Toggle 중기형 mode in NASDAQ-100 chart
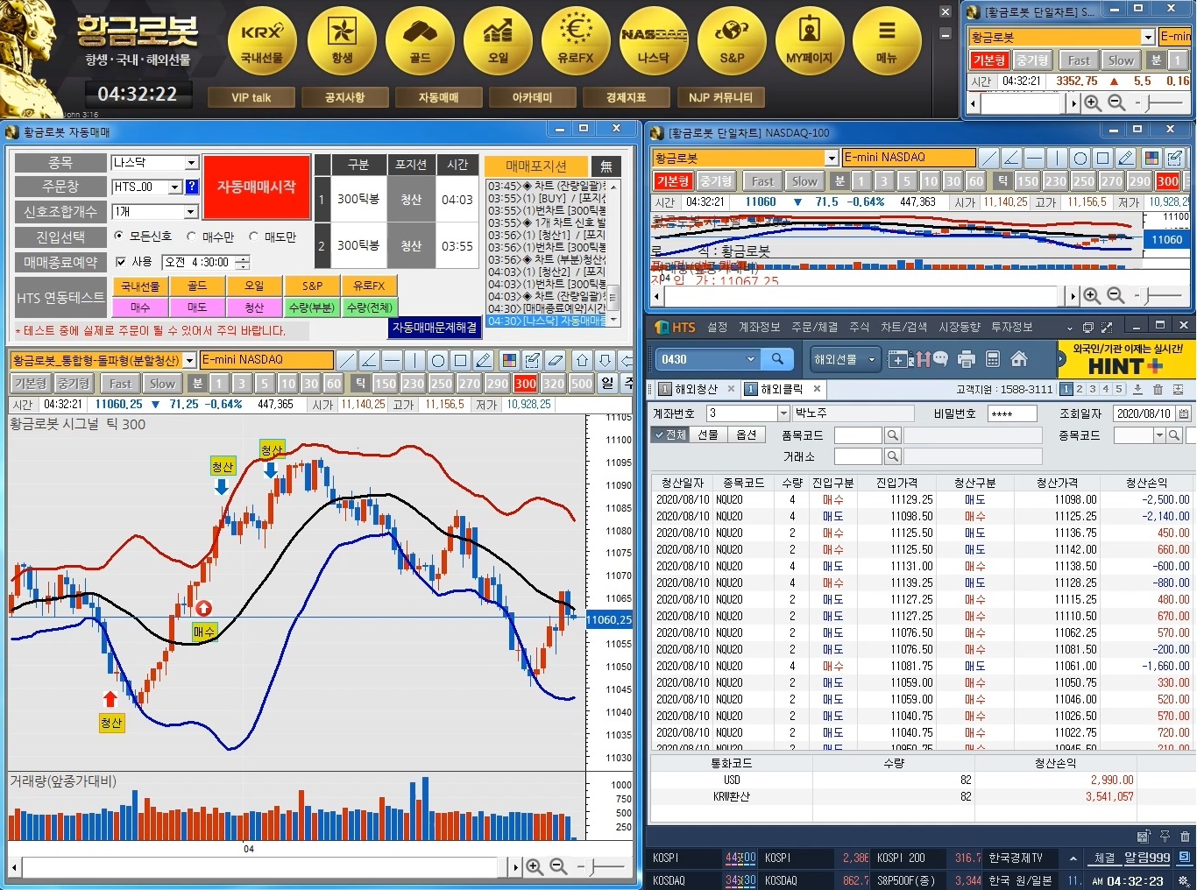This screenshot has width=1197, height=890. [x=716, y=181]
